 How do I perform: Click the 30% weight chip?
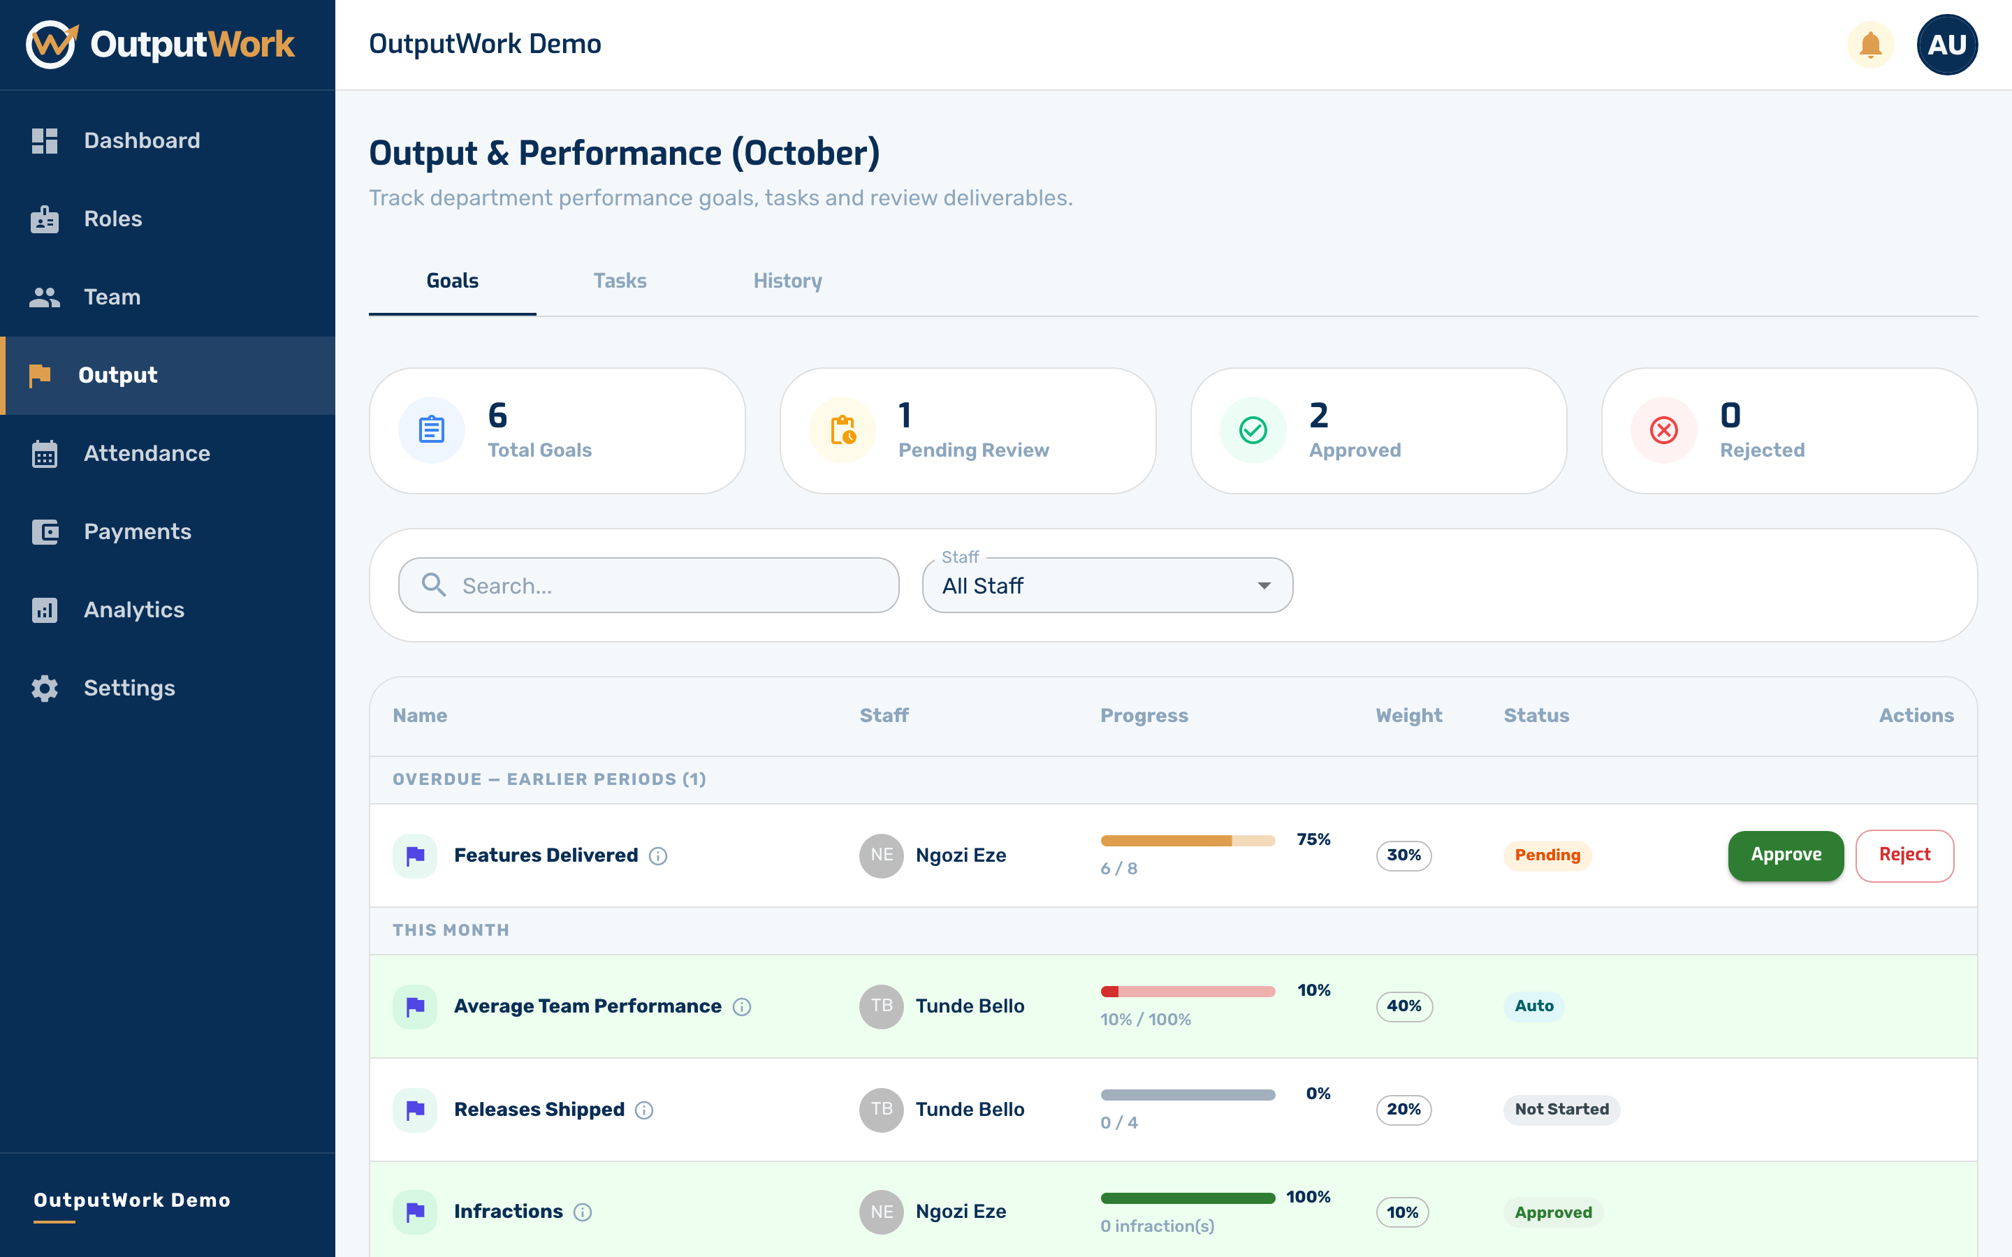point(1404,855)
